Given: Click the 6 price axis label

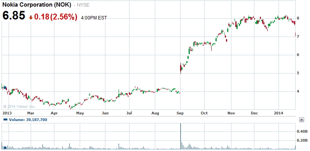Looking at the screenshot, I should [x=298, y=55].
